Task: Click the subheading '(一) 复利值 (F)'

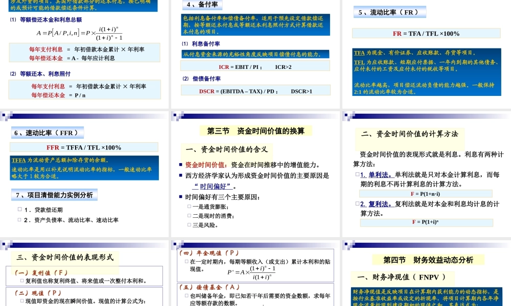Action: click(x=41, y=272)
